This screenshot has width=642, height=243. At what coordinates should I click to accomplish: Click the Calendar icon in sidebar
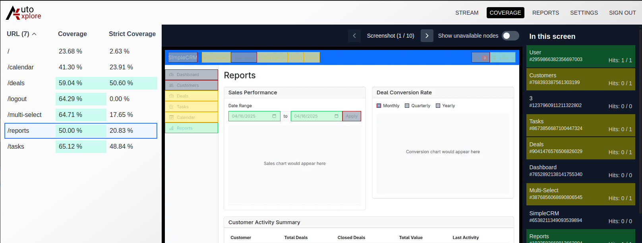click(172, 117)
